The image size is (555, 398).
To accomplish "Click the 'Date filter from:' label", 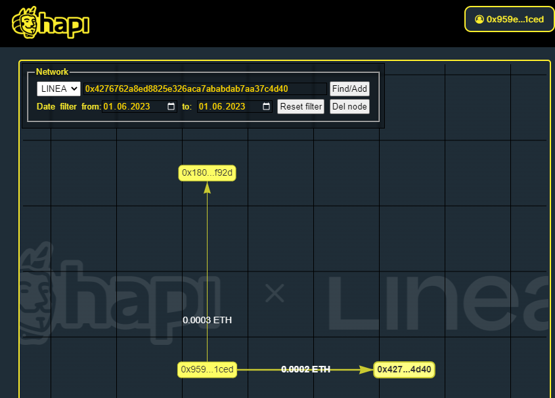I will coord(69,106).
